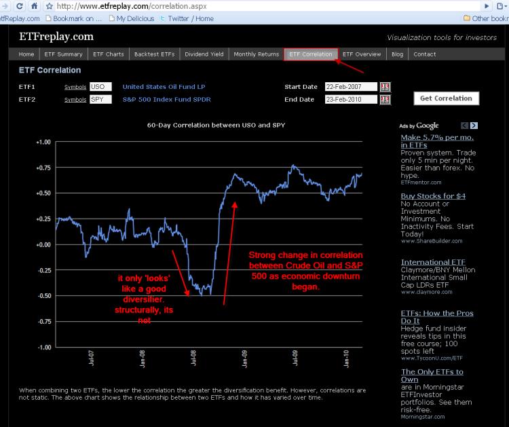
Task: Go to browser home page icon
Action: (34, 6)
